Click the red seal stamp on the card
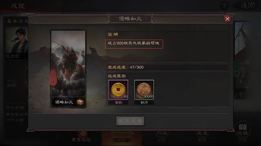 coord(53,77)
